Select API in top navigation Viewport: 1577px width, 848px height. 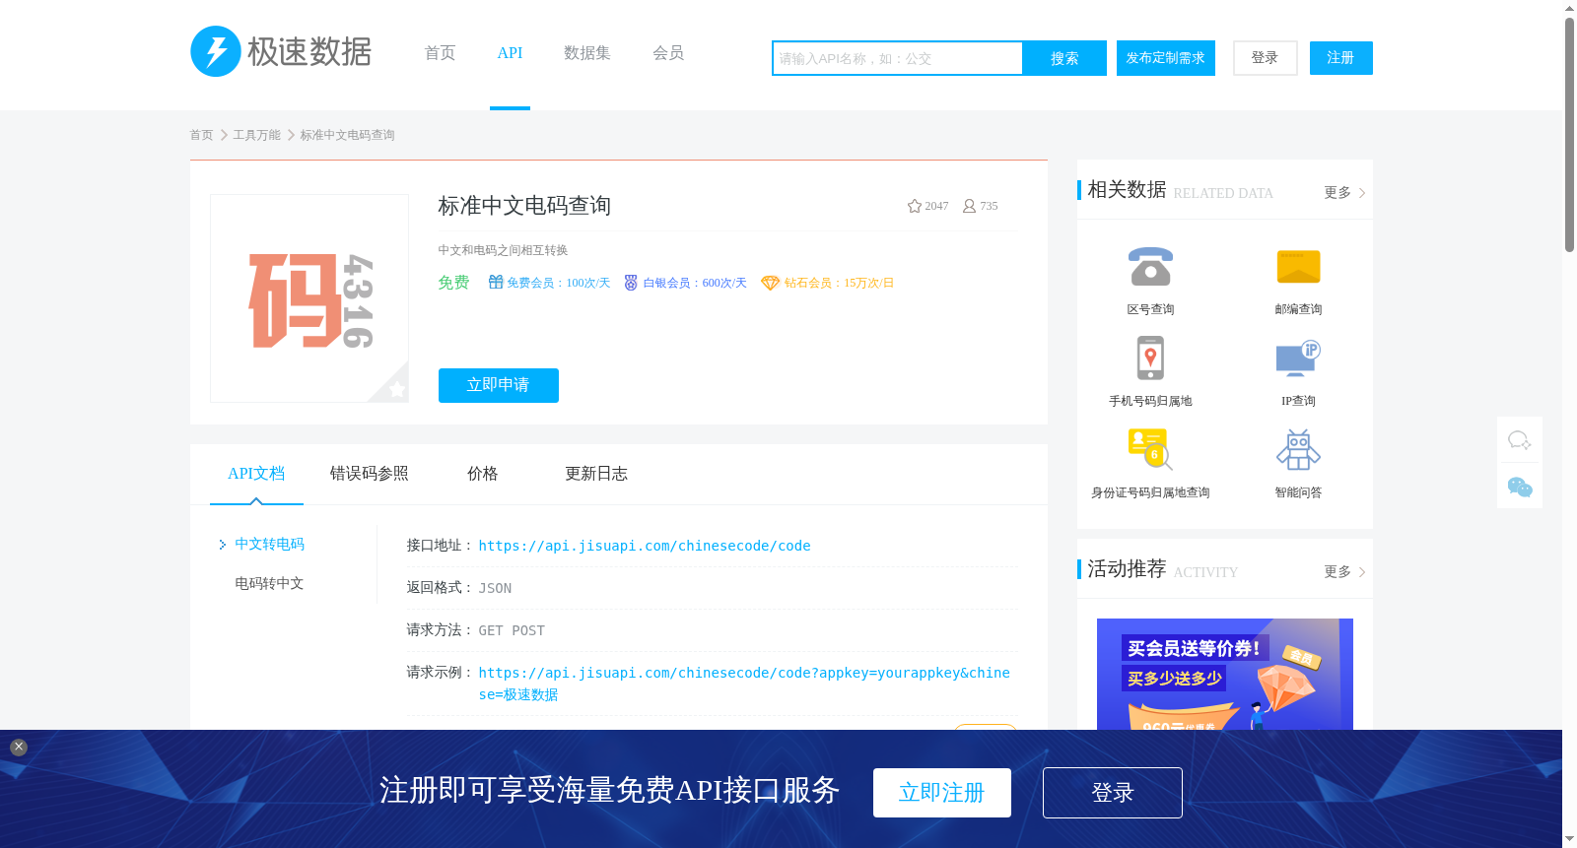(x=510, y=53)
